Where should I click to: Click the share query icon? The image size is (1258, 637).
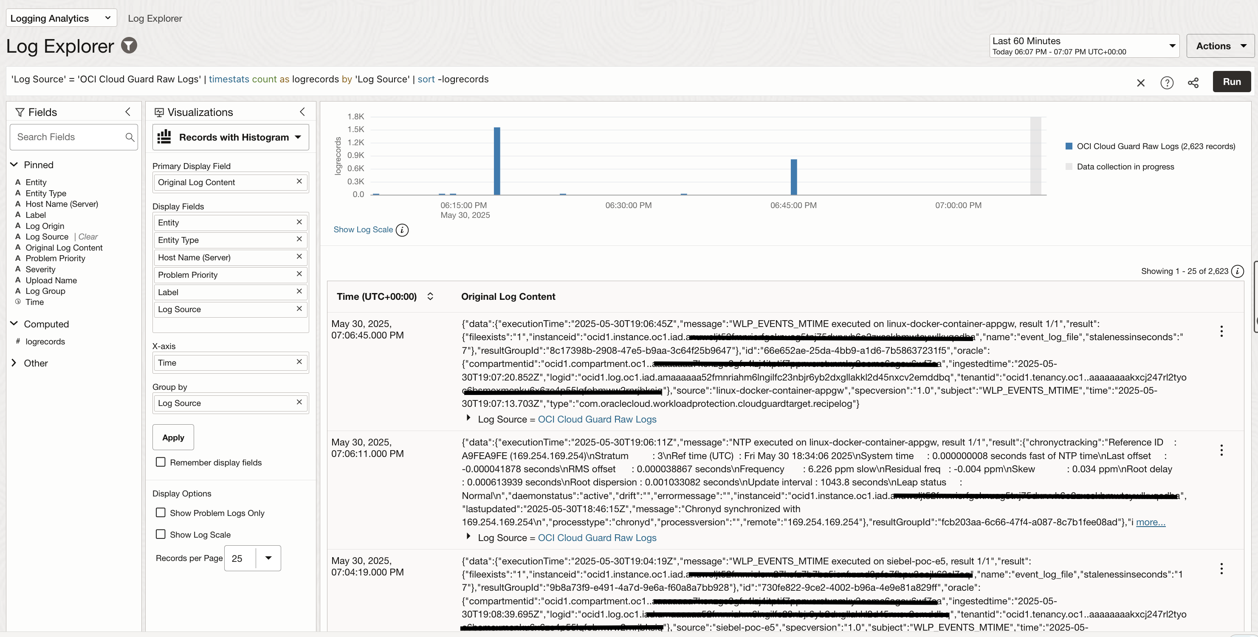(x=1193, y=82)
